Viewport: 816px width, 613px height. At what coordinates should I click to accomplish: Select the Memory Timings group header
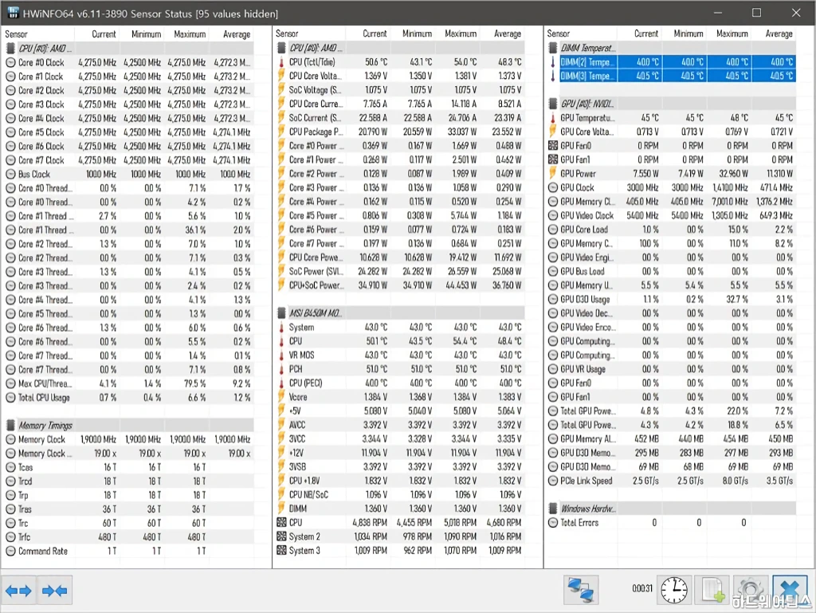tap(46, 426)
